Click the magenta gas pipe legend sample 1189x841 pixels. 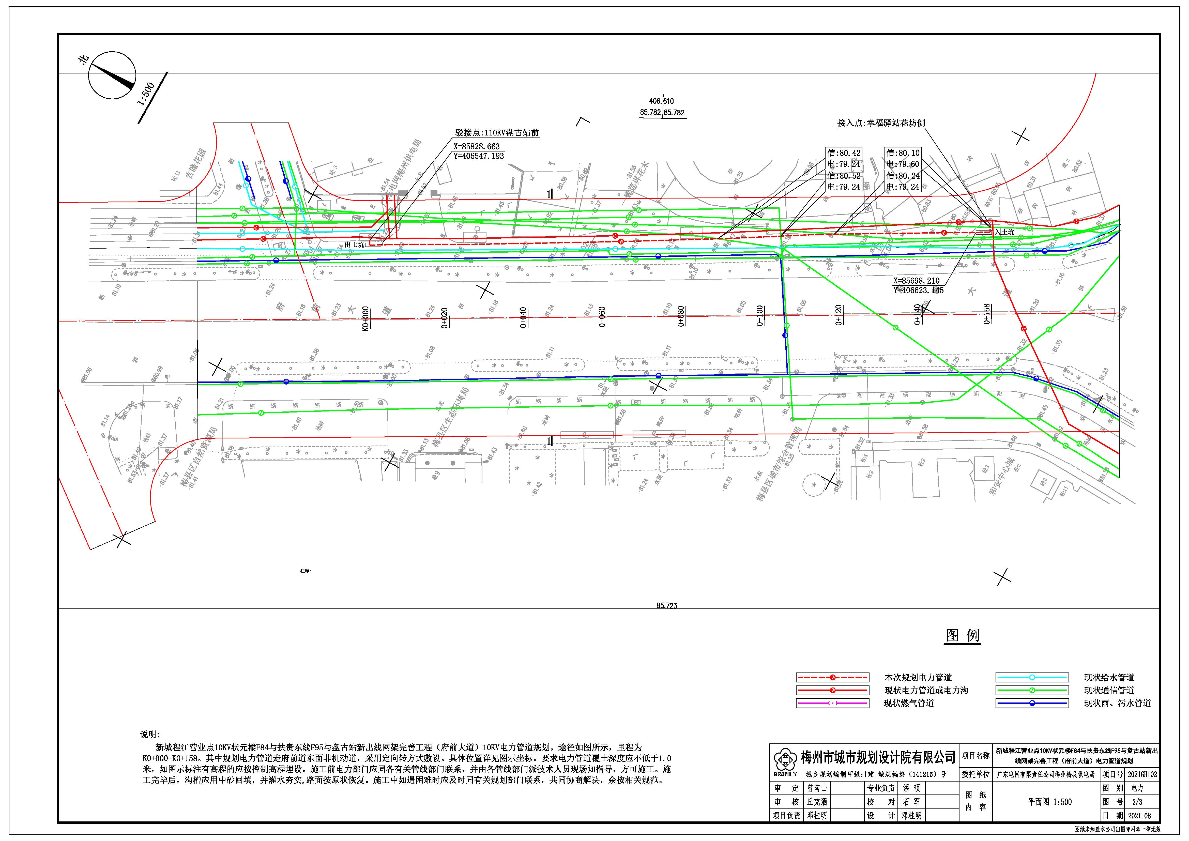832,703
